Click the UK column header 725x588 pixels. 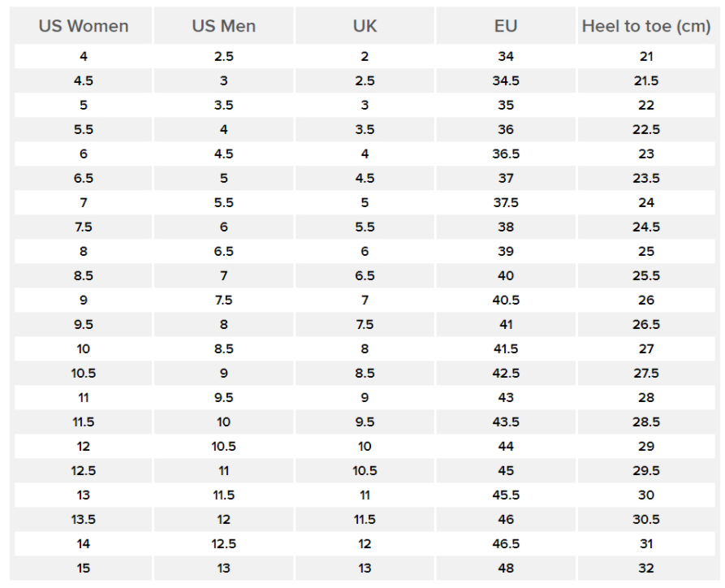(x=365, y=26)
